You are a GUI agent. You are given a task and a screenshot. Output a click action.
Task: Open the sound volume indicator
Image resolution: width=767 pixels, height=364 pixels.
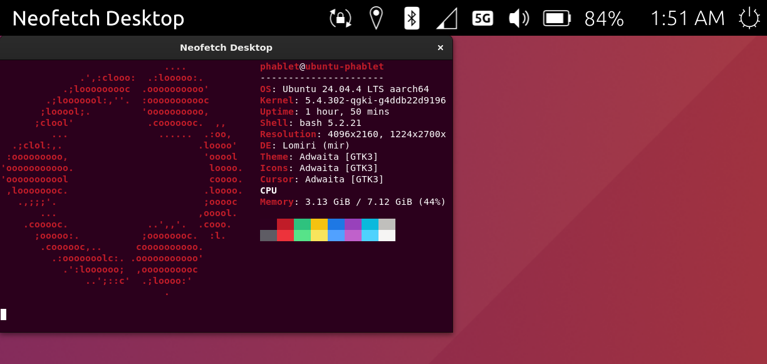coord(519,18)
